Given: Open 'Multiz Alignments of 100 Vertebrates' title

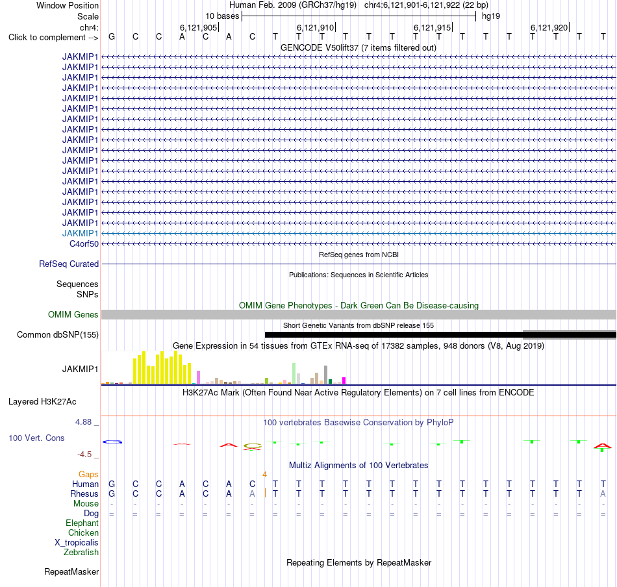Looking at the screenshot, I should [x=359, y=466].
